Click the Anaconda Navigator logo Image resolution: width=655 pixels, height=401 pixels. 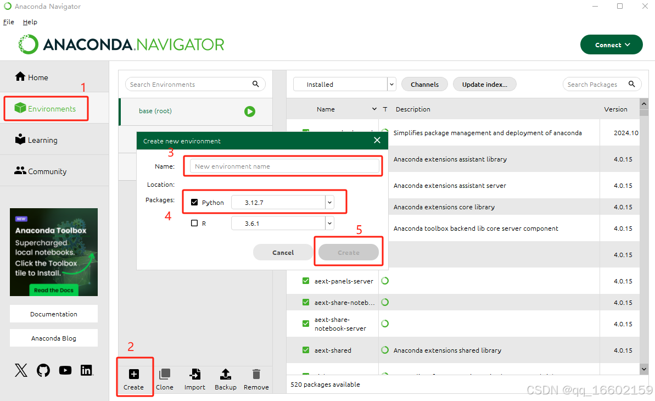(121, 44)
